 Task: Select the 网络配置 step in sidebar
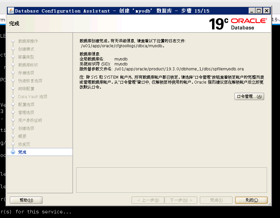pos(26,89)
